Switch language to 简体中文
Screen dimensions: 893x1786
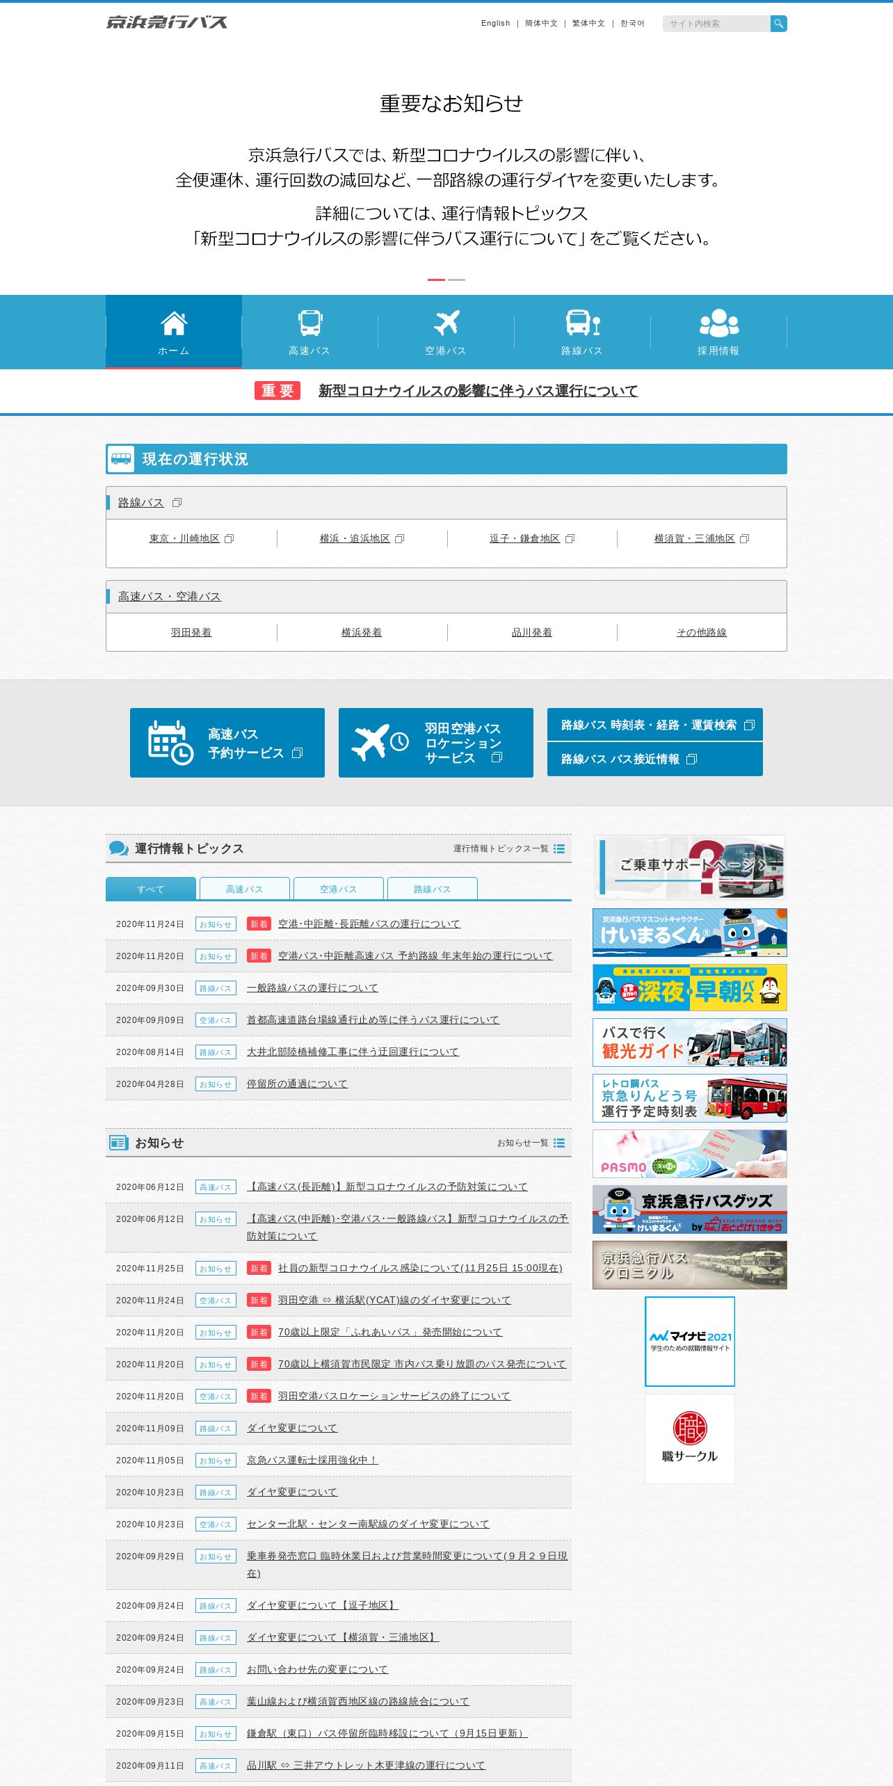(x=541, y=23)
